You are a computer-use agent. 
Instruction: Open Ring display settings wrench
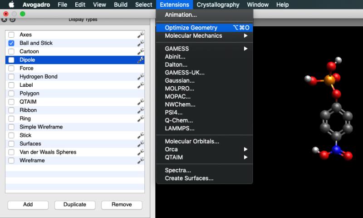click(x=141, y=119)
